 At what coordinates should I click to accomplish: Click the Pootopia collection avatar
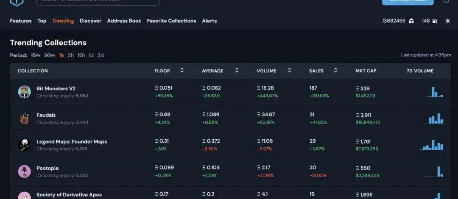pos(24,171)
